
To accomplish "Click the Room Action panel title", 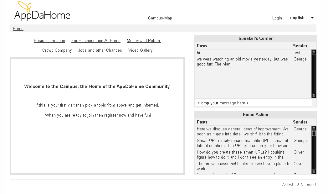I will 255,115.
